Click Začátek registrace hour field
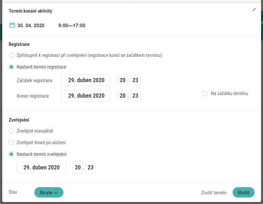The image size is (263, 204). pos(123,80)
